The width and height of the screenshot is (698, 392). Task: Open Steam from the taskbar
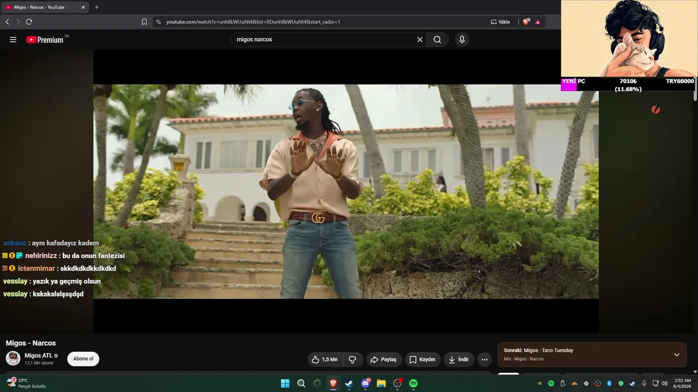tap(349, 383)
